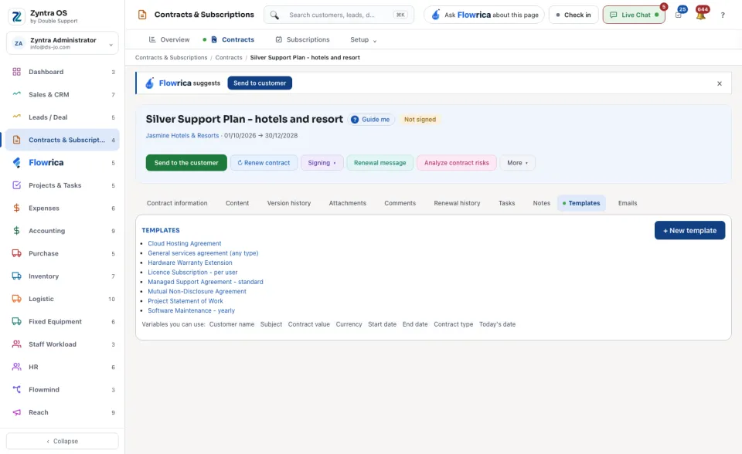This screenshot has height=454, width=742.
Task: Switch to the Overview tab
Action: [169, 39]
